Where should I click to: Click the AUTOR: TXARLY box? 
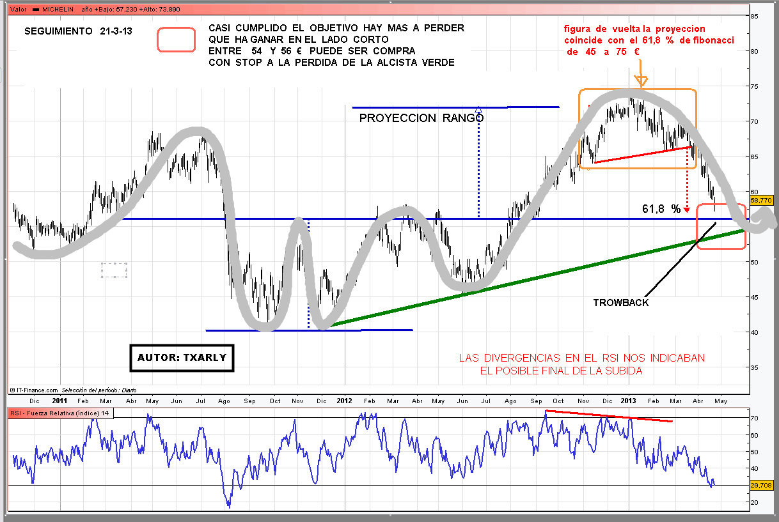pyautogui.click(x=182, y=358)
